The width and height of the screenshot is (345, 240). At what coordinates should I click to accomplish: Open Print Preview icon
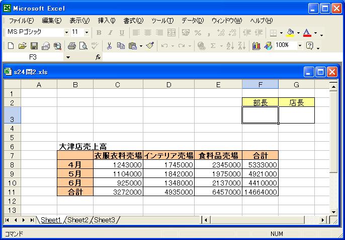point(83,46)
